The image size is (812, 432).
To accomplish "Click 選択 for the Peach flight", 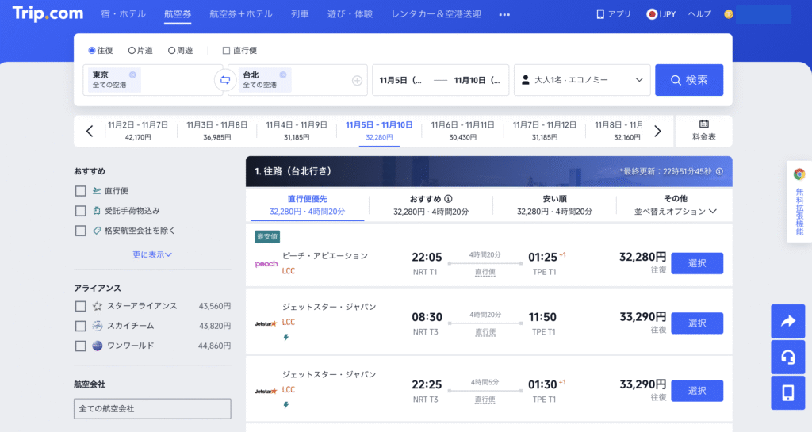I will point(697,263).
